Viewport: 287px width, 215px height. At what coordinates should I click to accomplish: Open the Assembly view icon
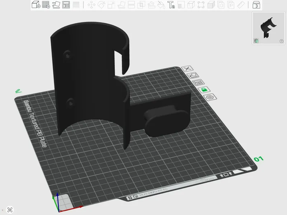pyautogui.click(x=256, y=5)
